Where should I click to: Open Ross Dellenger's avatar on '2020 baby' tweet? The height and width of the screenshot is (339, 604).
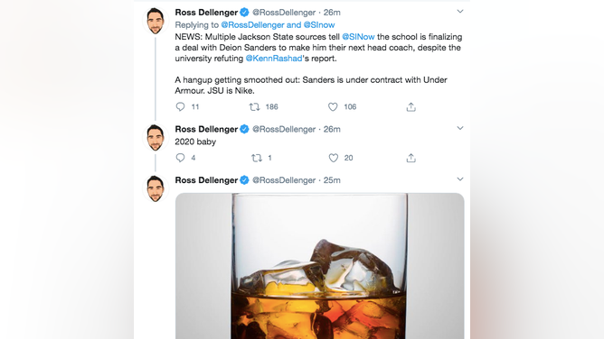tap(156, 137)
